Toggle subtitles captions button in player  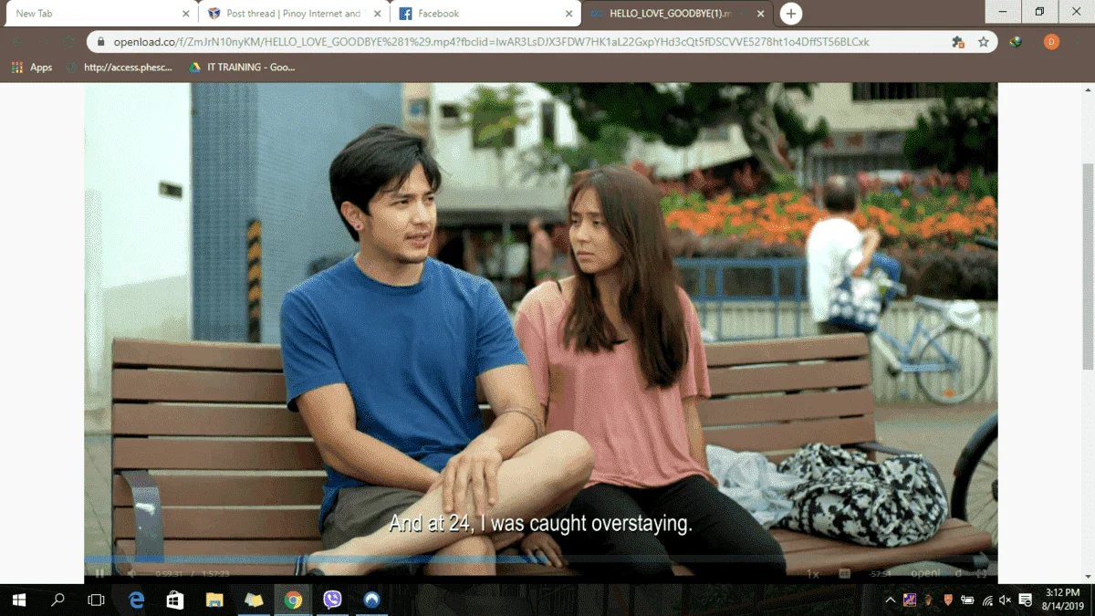[844, 573]
